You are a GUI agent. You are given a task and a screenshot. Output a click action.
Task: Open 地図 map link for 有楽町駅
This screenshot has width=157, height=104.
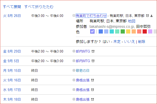click(132, 21)
